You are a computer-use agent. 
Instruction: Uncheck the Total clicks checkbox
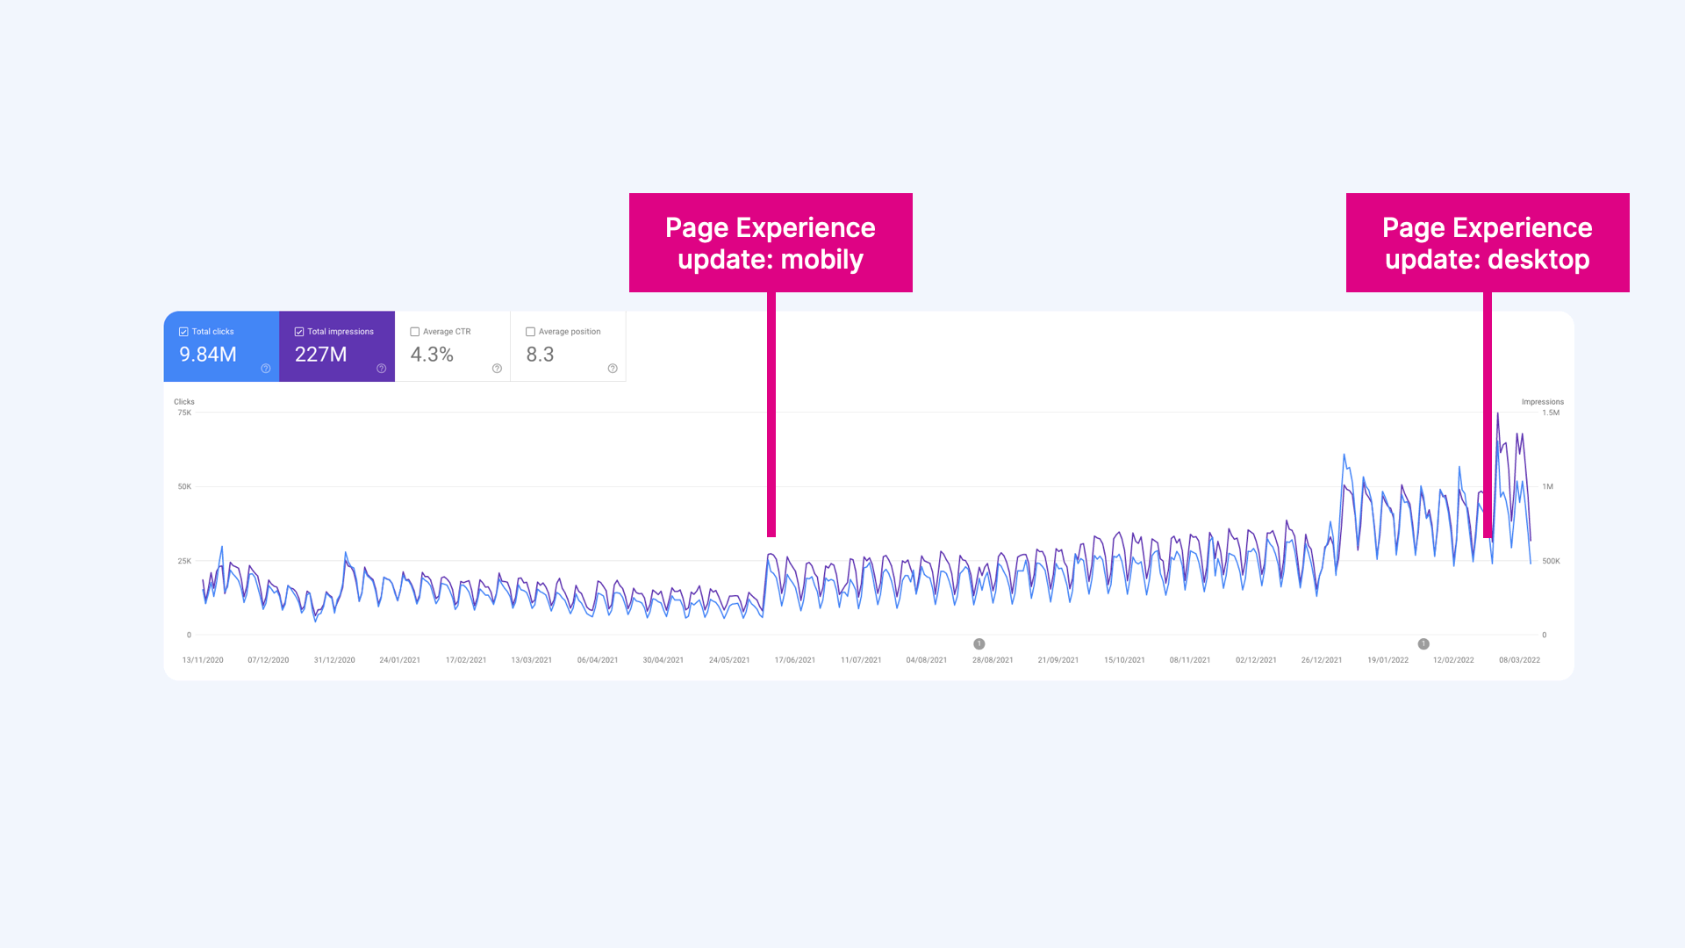point(183,332)
